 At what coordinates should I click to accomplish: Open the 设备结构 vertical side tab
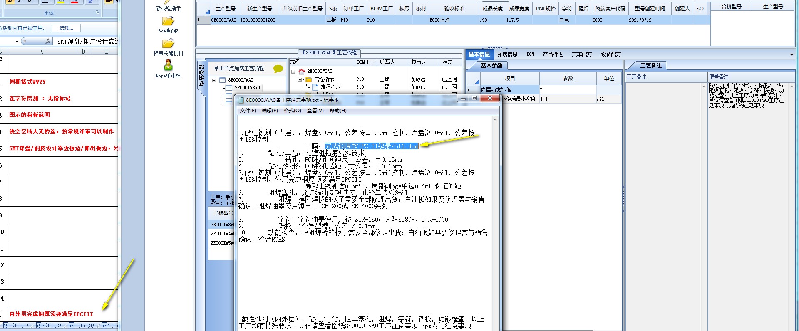[x=201, y=75]
